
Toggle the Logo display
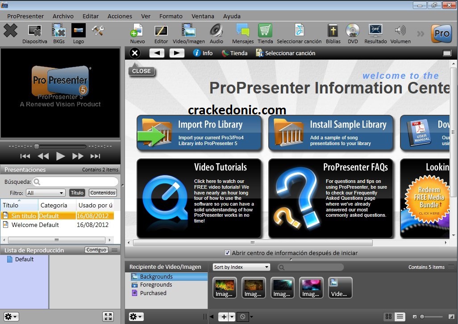coord(79,34)
